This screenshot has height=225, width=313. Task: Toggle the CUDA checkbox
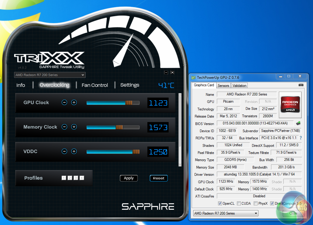[x=239, y=203]
